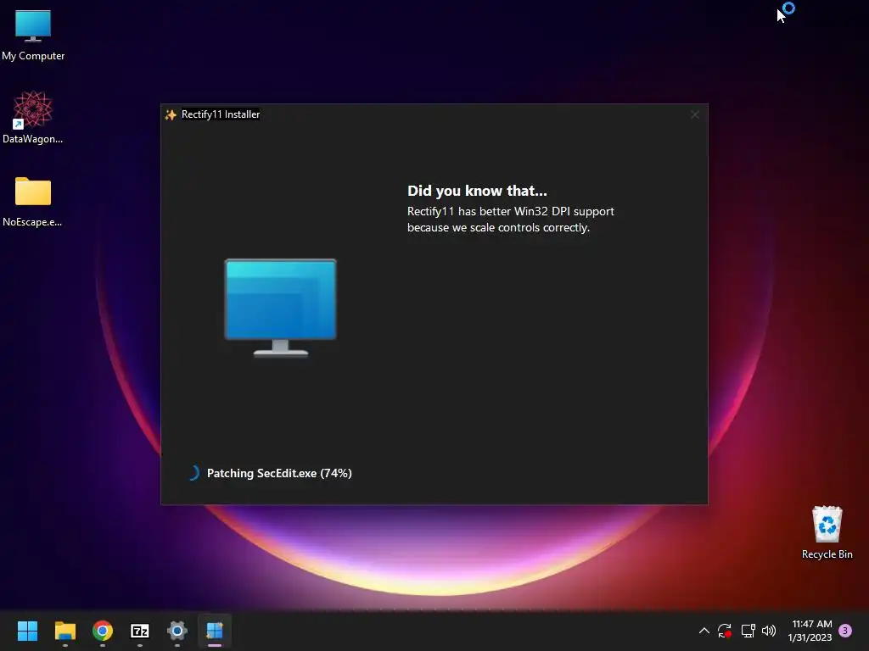Open the network tray icon
869x651 pixels.
tap(748, 631)
